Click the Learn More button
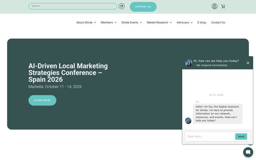256x160 pixels. pyautogui.click(x=42, y=100)
